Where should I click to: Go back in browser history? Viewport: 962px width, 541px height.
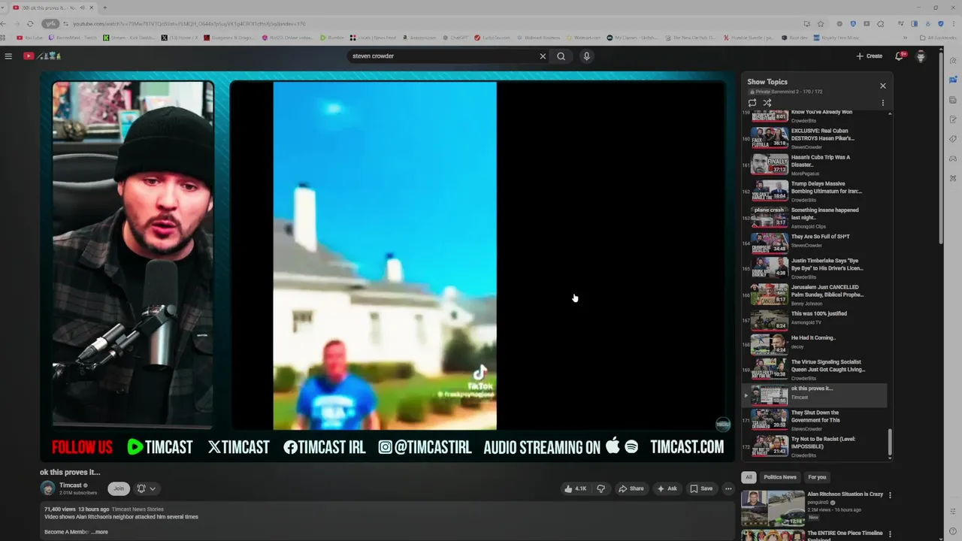tap(5, 23)
